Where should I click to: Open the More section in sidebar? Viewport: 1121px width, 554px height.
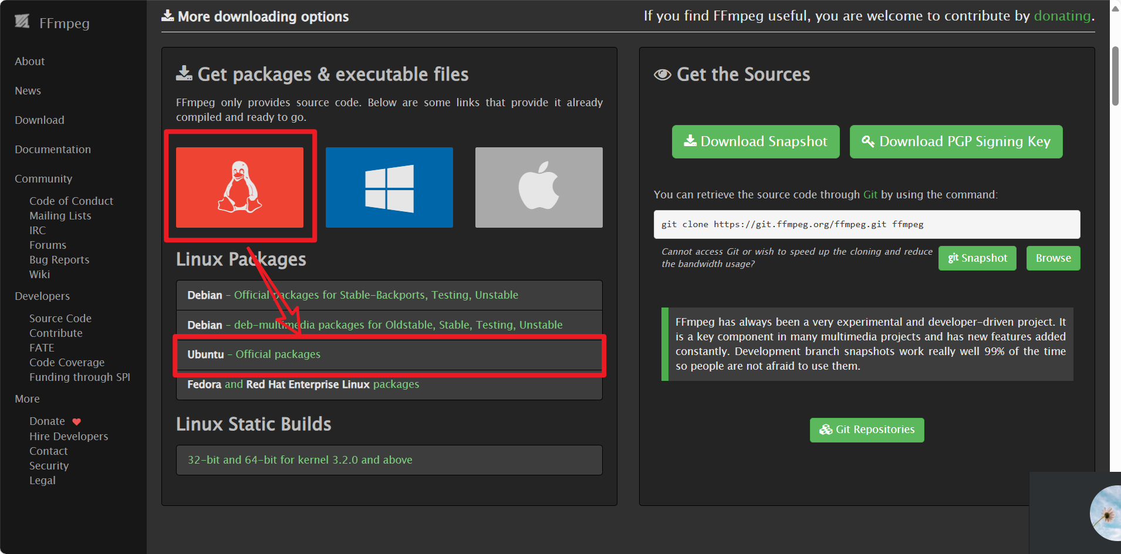27,399
